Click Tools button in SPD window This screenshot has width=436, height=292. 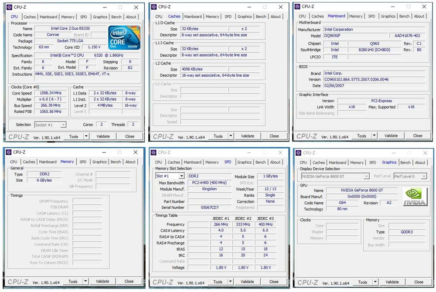tap(218, 282)
